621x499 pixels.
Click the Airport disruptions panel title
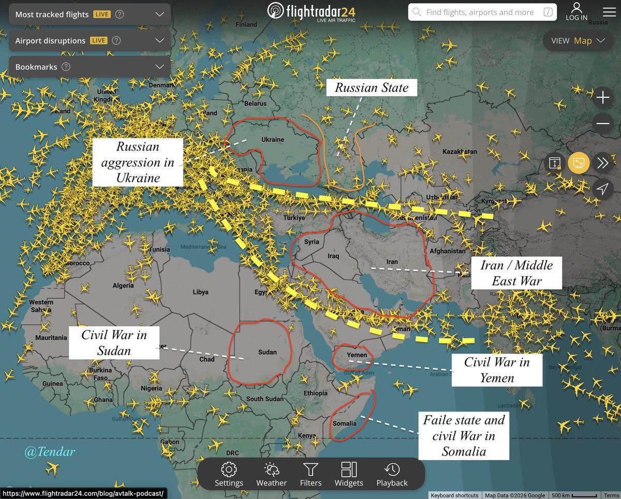(x=50, y=40)
